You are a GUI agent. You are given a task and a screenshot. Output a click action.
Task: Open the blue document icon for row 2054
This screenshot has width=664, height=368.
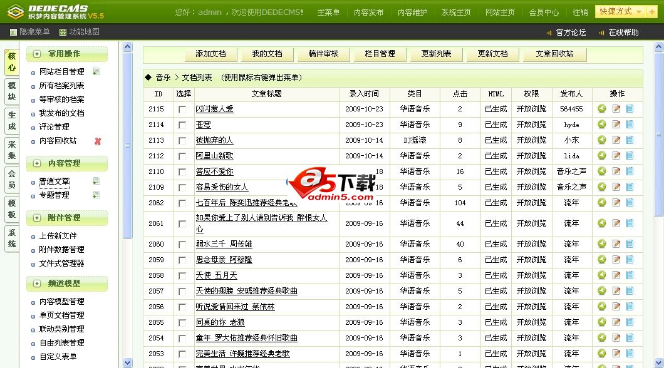[630, 338]
